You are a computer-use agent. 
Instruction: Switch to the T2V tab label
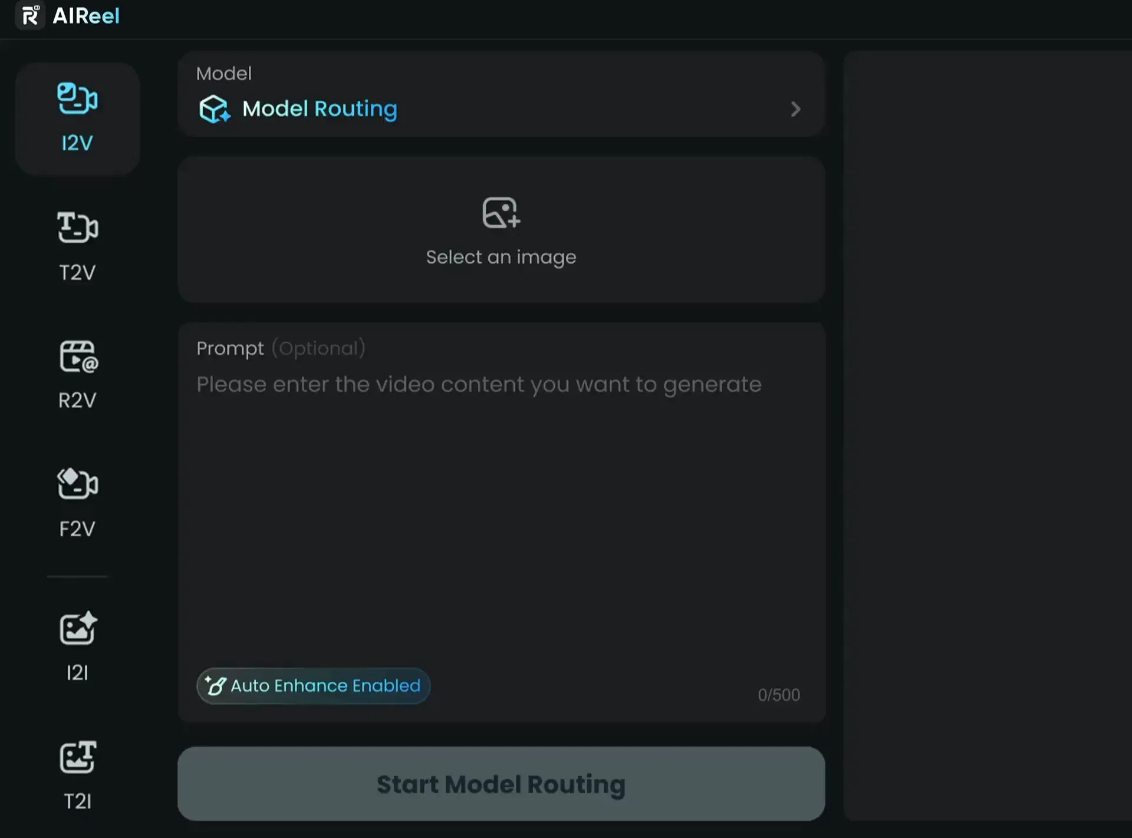[77, 273]
